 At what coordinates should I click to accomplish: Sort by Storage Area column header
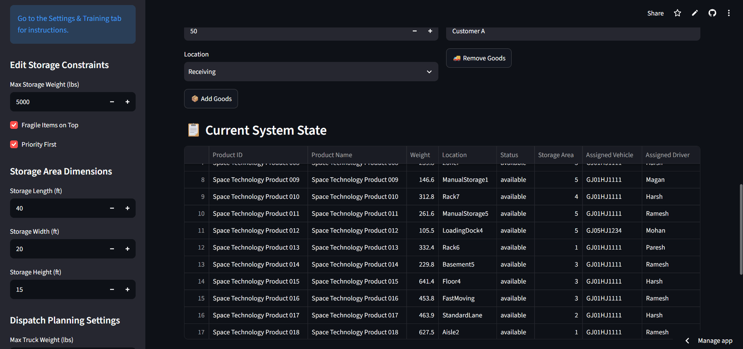point(558,155)
